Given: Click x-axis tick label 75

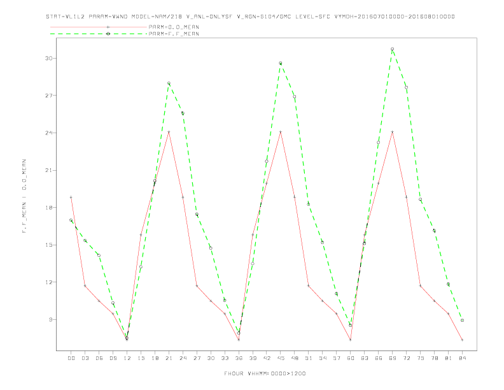Looking at the screenshot, I should tap(421, 358).
